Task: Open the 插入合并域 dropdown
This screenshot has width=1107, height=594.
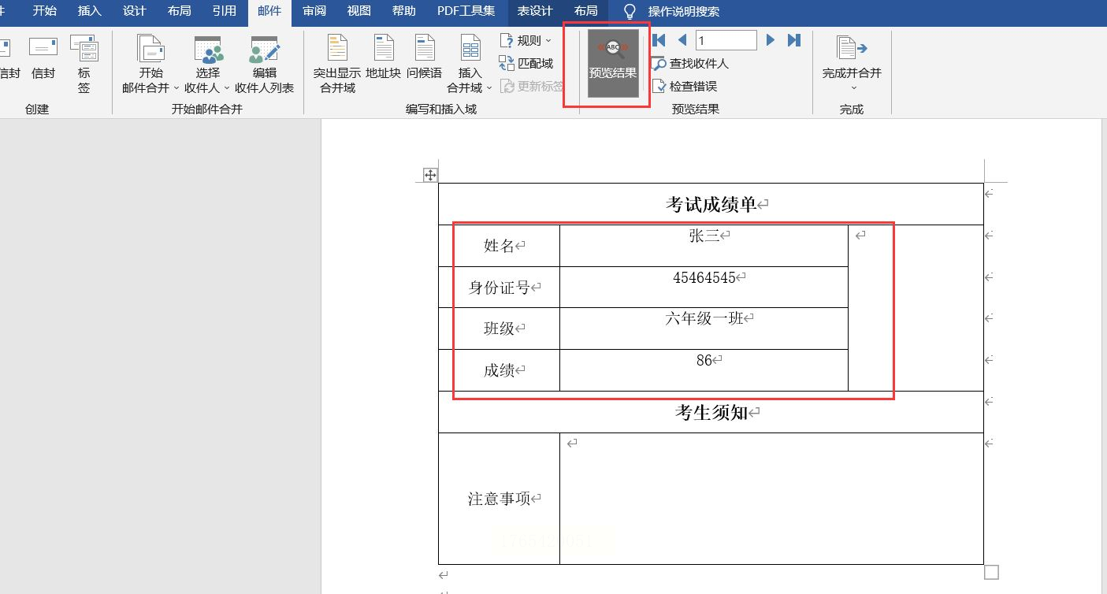Action: click(x=470, y=65)
